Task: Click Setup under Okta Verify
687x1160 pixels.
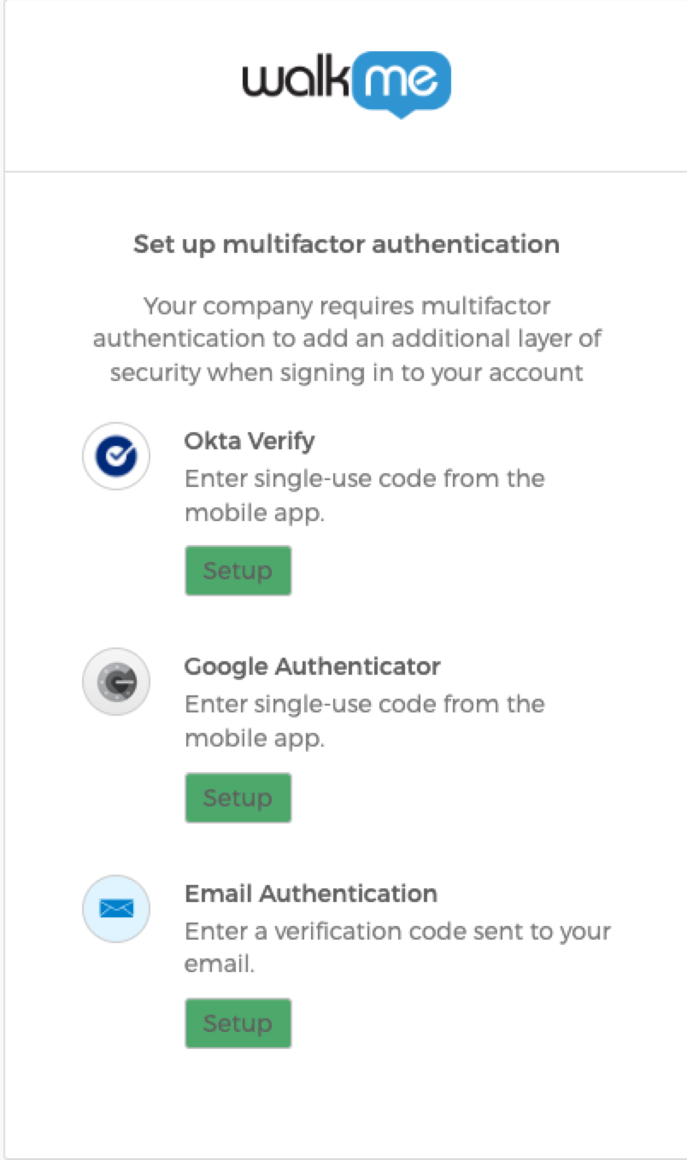Action: (x=238, y=570)
